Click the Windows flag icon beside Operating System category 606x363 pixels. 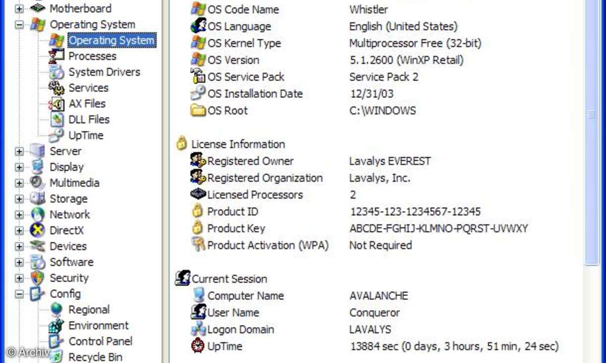[x=37, y=24]
